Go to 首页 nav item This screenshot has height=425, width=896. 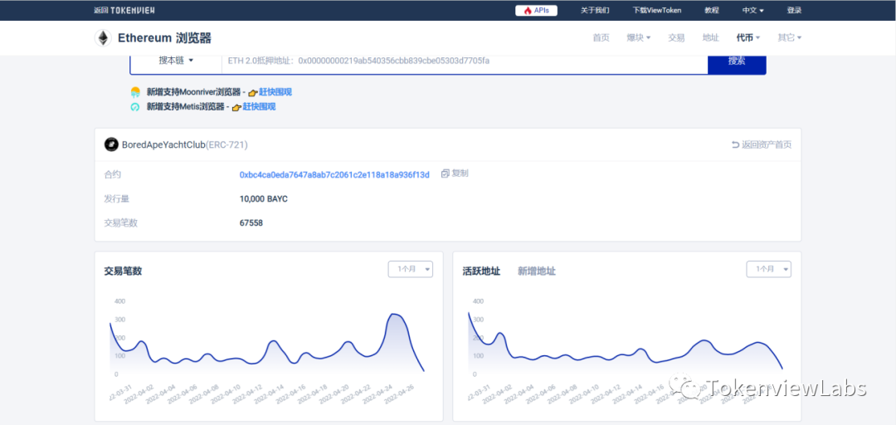point(601,37)
